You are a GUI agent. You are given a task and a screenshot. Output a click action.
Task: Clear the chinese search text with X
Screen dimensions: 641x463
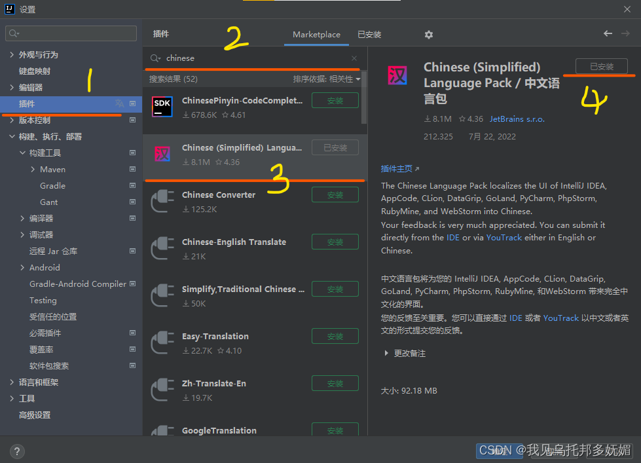354,58
